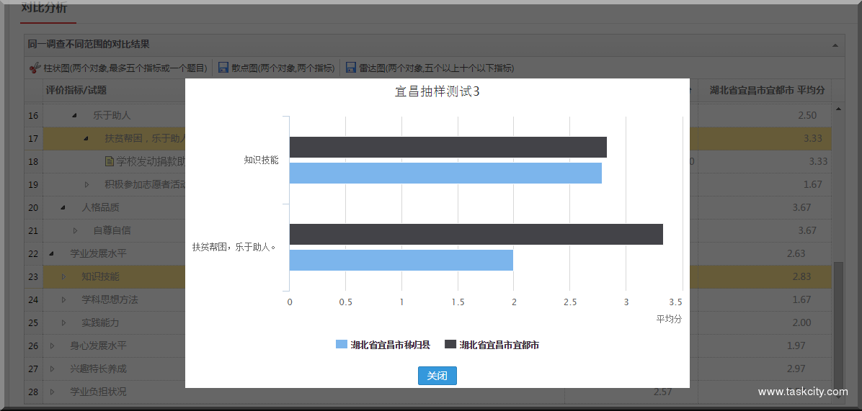862x411 pixels.
Task: Select the 兴趣特长养成 row
Action: point(97,369)
